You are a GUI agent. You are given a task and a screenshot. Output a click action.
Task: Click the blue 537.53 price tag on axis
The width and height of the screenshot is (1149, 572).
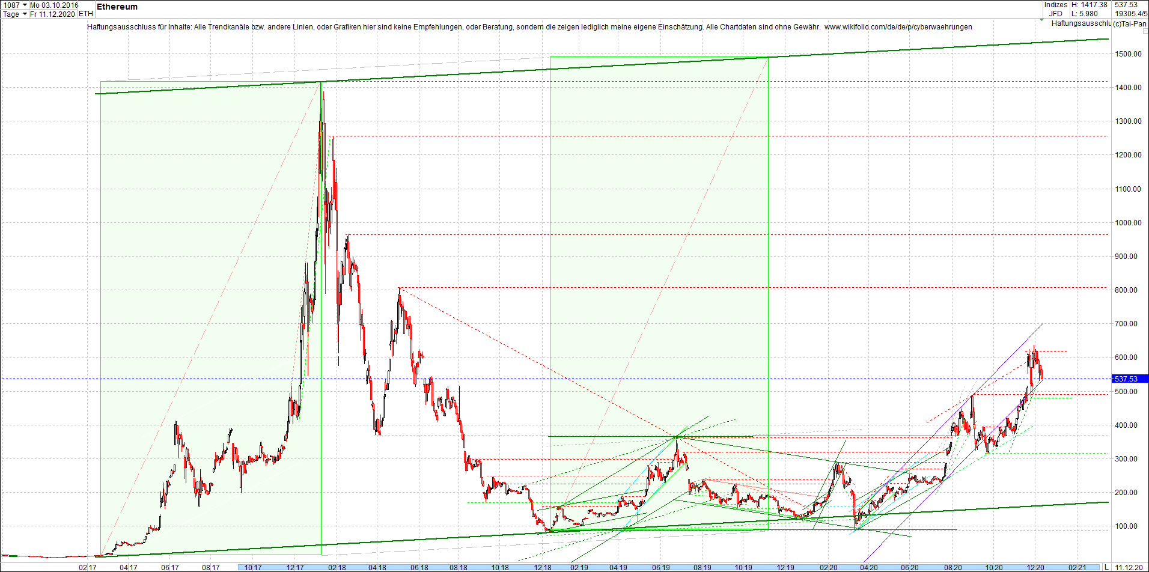pyautogui.click(x=1130, y=379)
